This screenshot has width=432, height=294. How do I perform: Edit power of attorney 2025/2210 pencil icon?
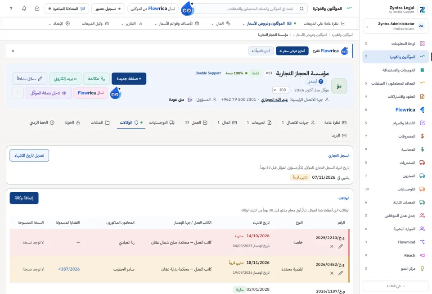pos(341,246)
